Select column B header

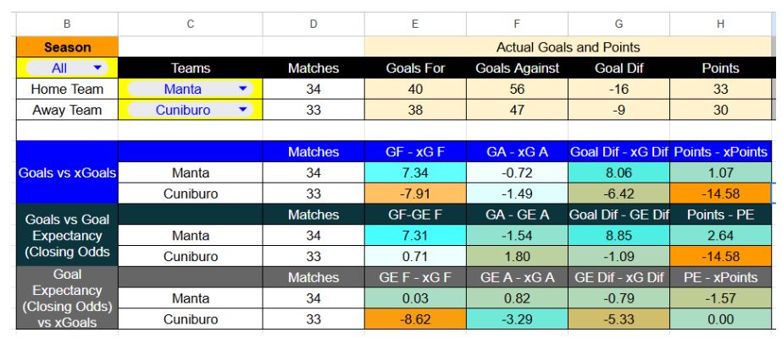67,25
